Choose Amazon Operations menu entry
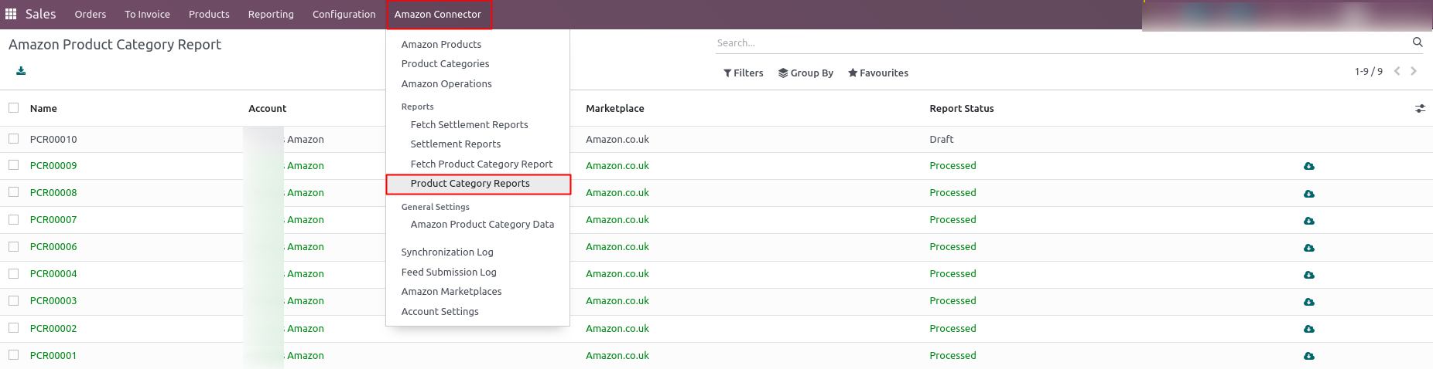Image resolution: width=1433 pixels, height=369 pixels. tap(446, 83)
